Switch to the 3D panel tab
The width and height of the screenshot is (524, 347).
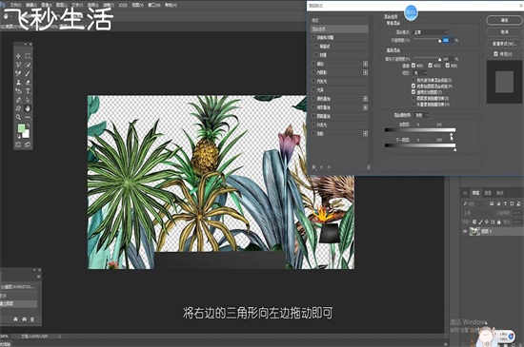pos(465,193)
